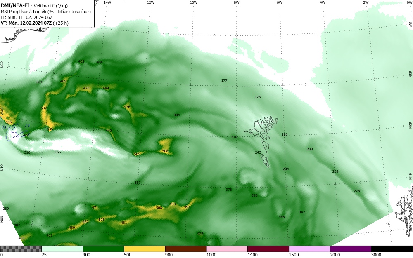The width and height of the screenshot is (413, 258).
Task: Click the 18W longitude label
Action: click(2, 110)
